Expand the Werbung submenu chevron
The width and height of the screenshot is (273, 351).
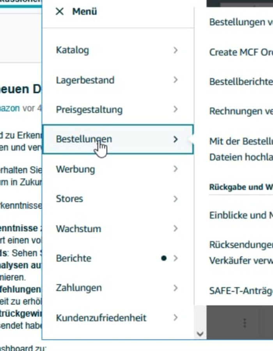(x=175, y=169)
